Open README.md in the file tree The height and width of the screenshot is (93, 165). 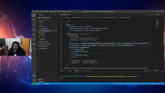coord(43,48)
